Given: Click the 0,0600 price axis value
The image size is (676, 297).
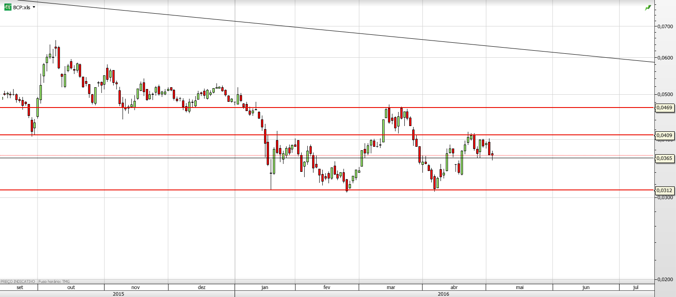Looking at the screenshot, I should pos(665,58).
